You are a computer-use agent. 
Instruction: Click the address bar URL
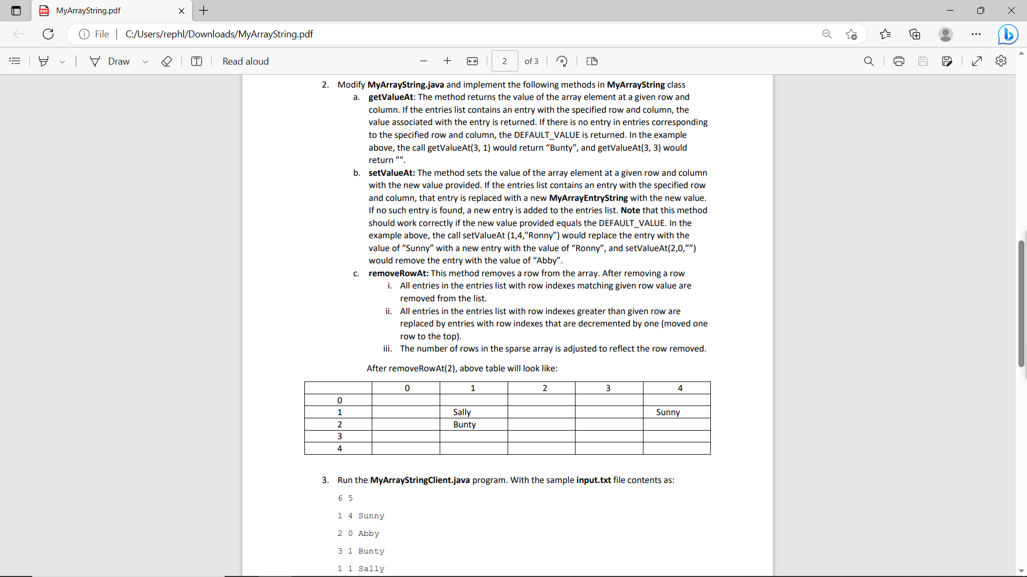point(219,34)
